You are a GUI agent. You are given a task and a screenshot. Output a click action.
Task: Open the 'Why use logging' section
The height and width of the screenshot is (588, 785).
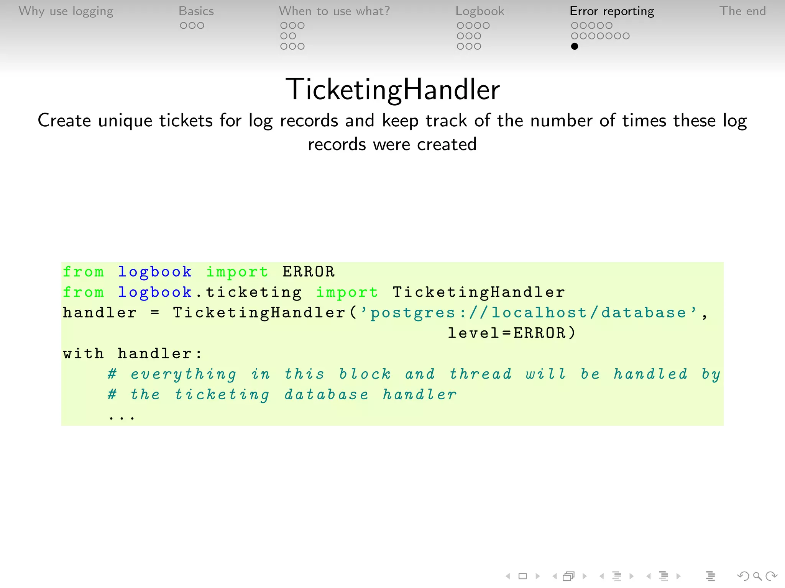pos(66,11)
